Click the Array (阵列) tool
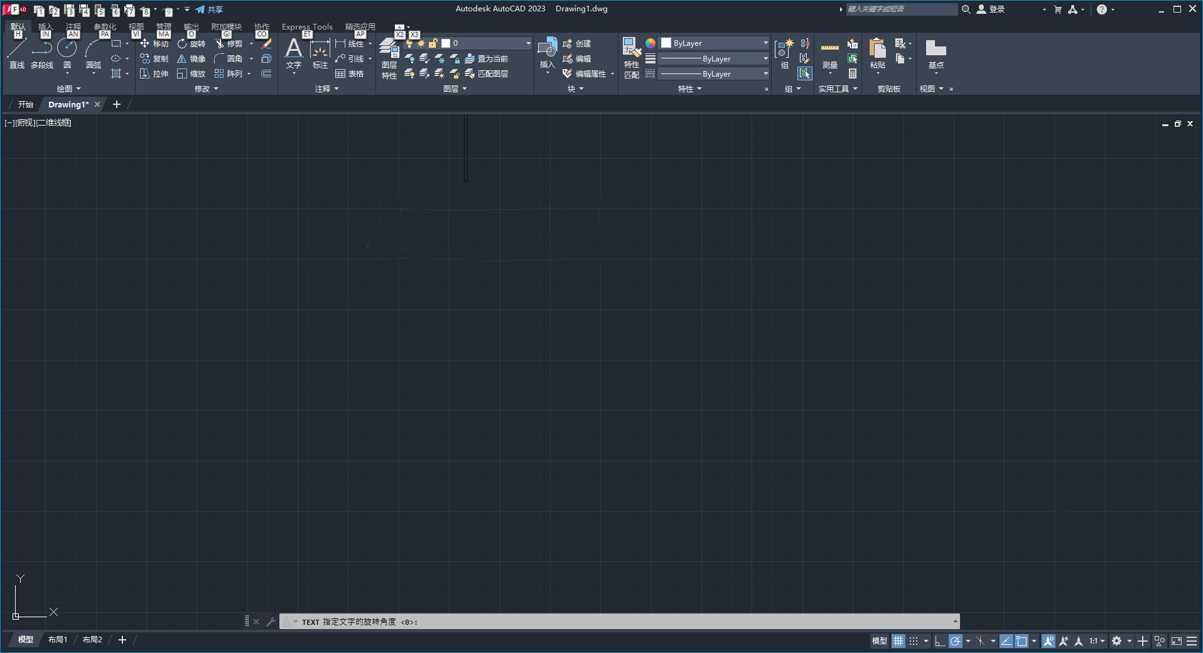 (x=229, y=74)
